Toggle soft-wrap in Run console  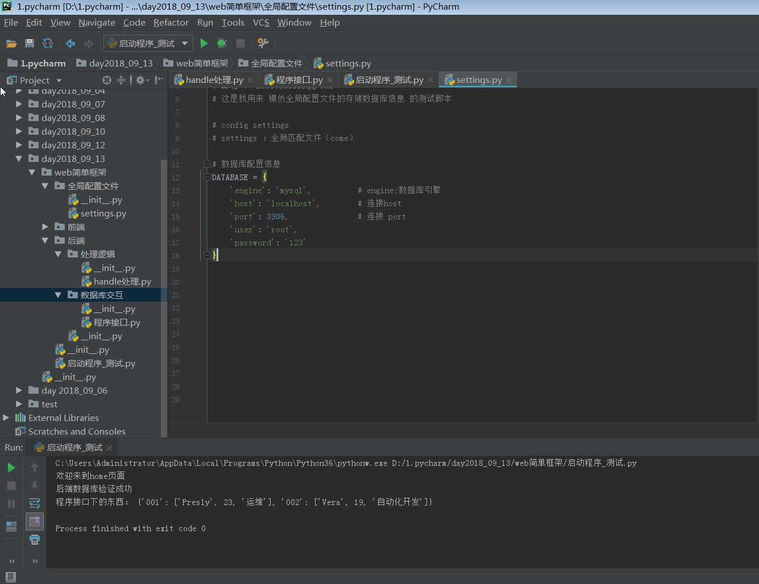point(34,503)
